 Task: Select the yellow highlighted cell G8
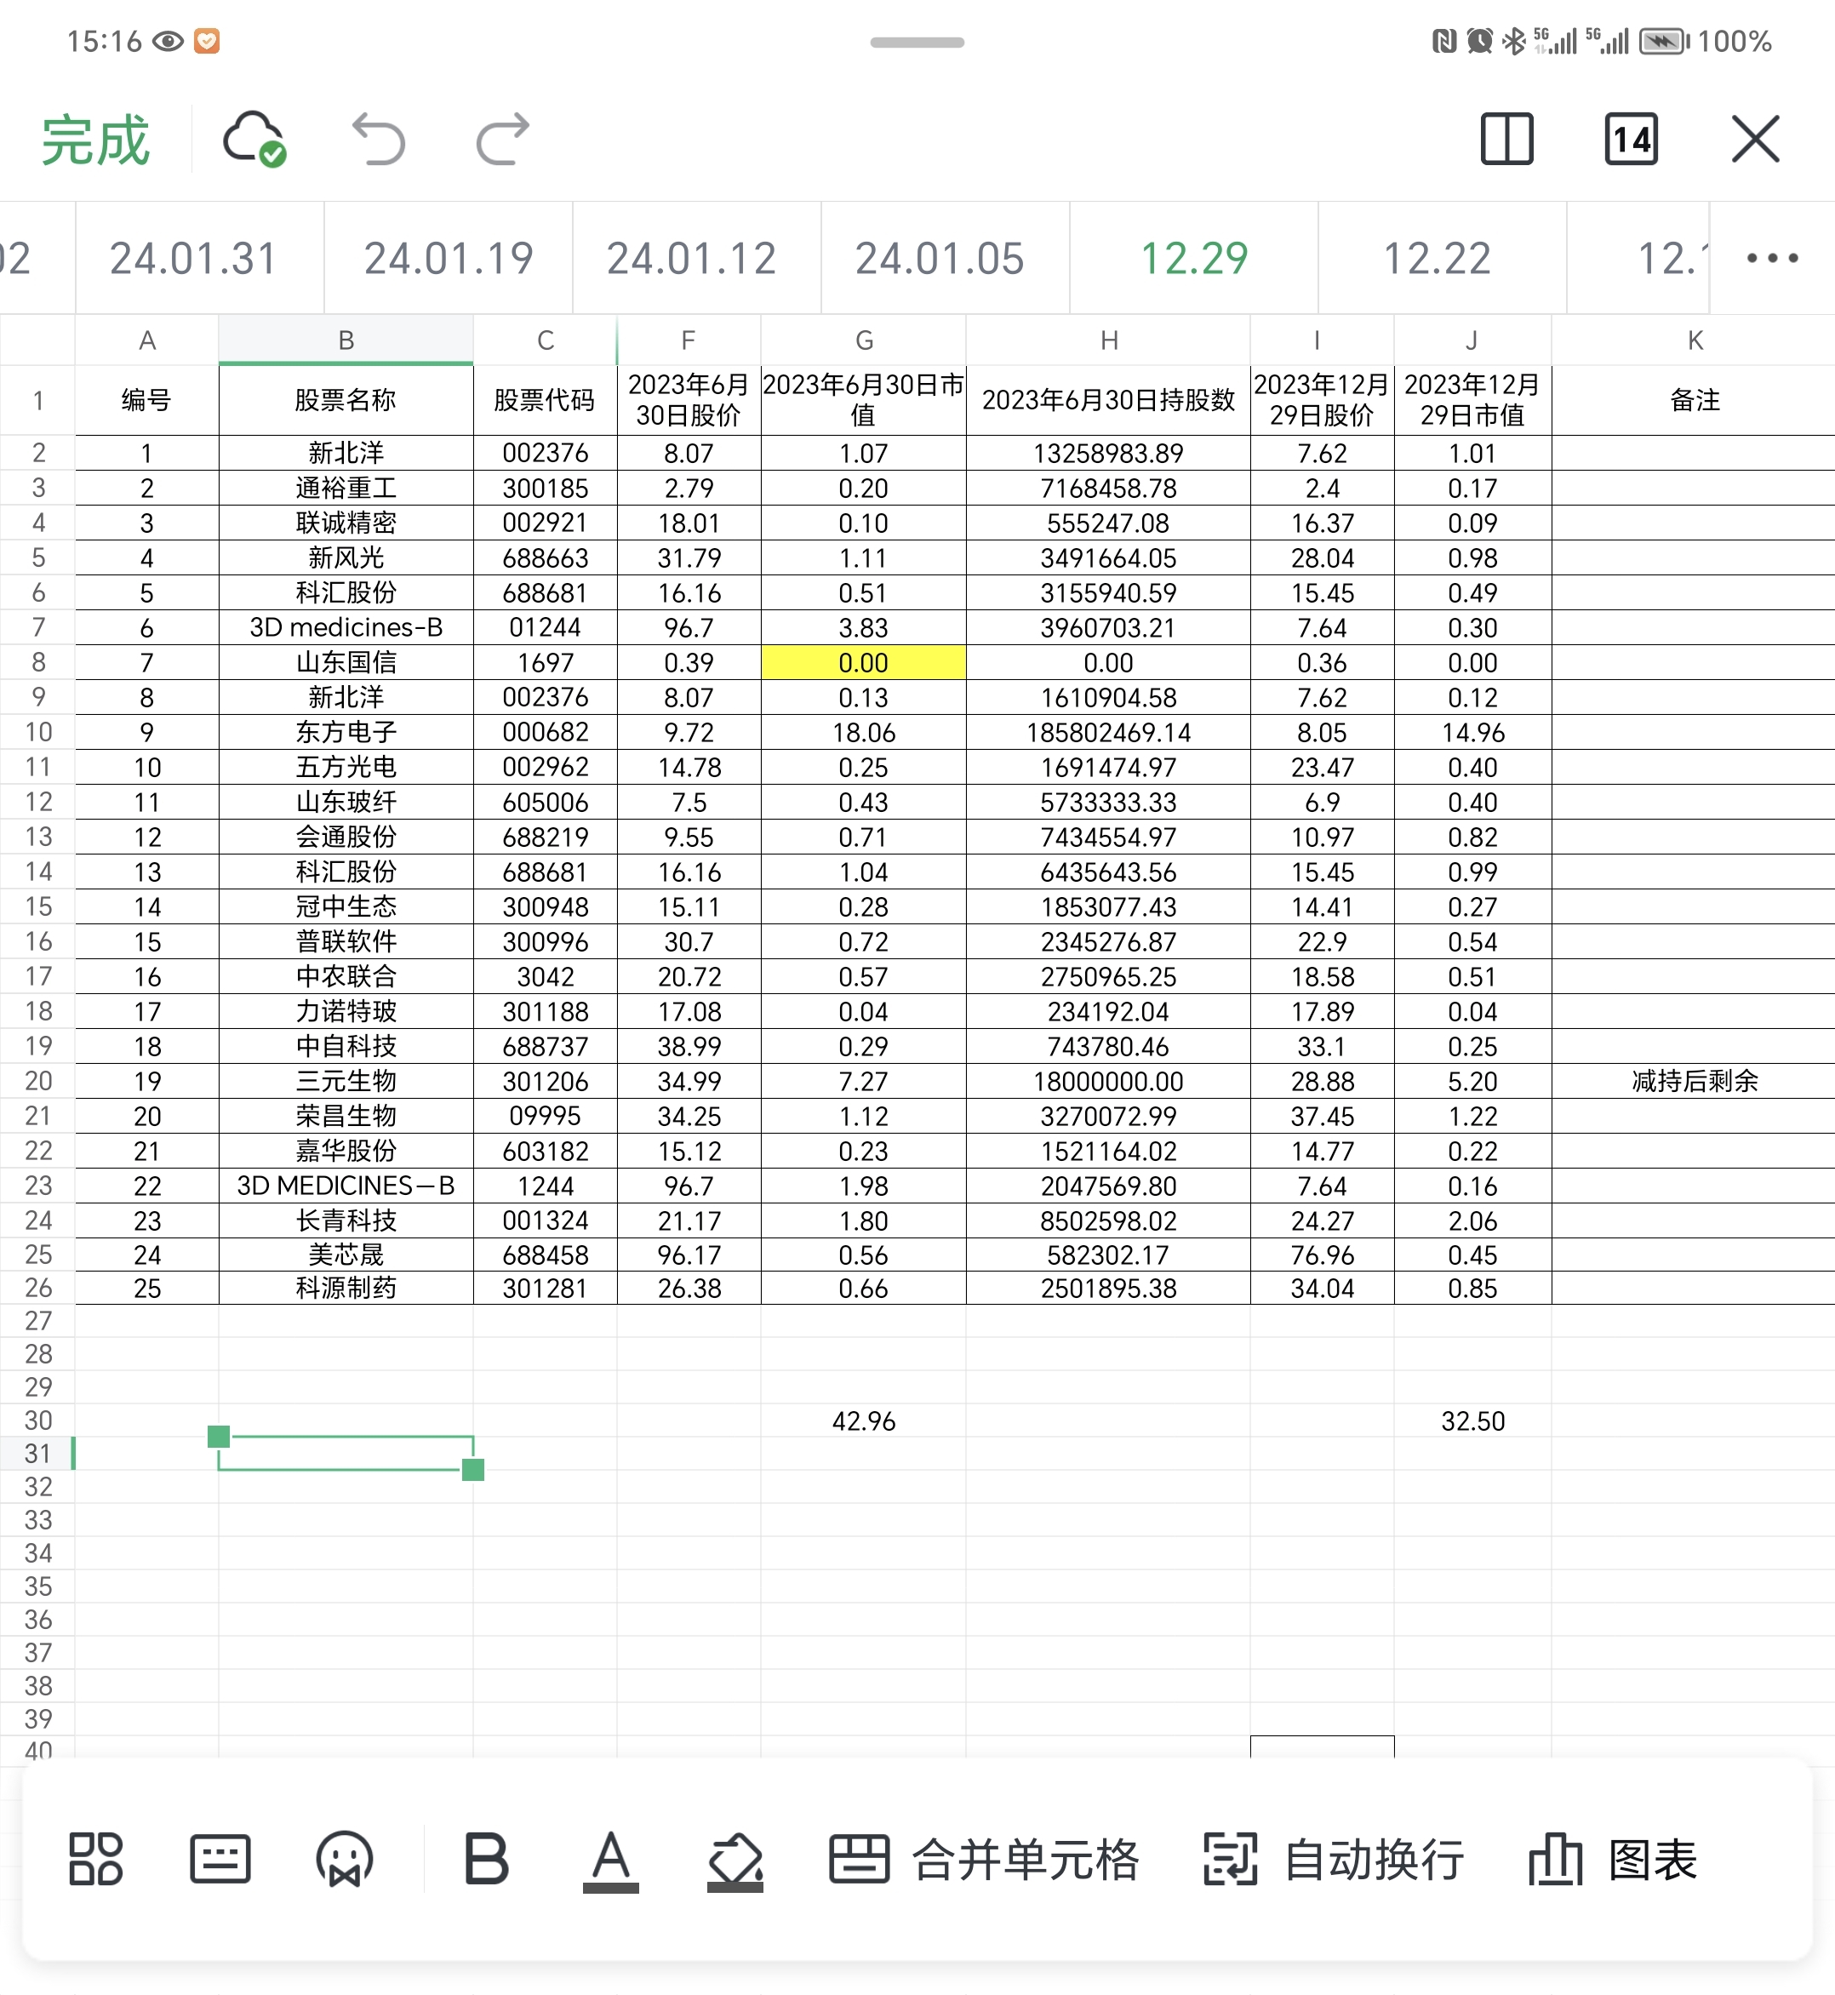(863, 662)
